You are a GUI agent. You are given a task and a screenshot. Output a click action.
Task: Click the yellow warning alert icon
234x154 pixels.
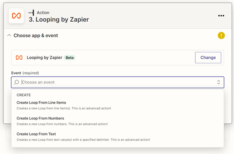click(221, 35)
